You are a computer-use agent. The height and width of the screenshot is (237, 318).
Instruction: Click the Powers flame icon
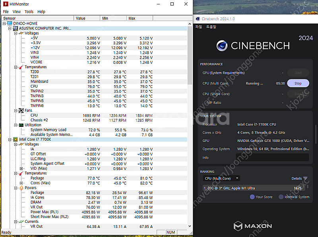pos(21,188)
